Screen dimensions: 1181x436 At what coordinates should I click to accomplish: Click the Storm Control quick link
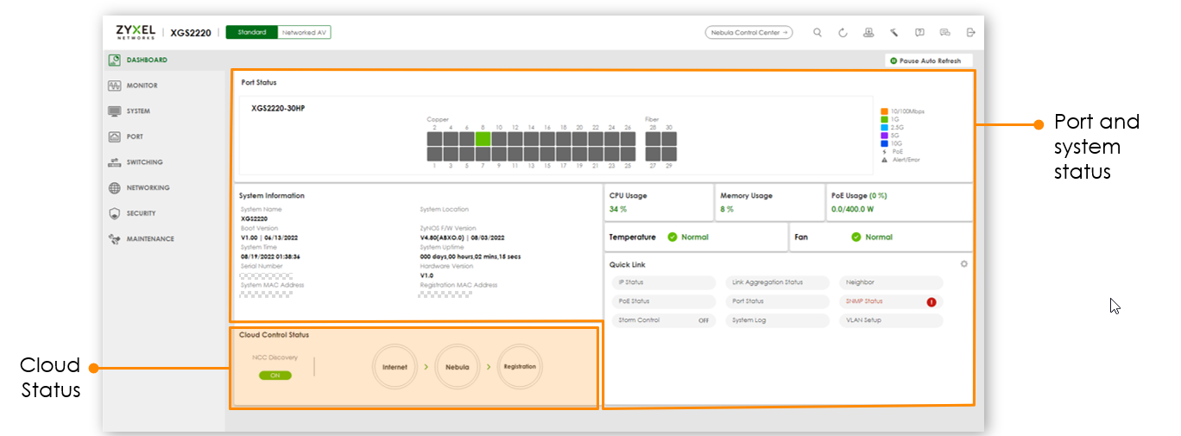tap(663, 320)
